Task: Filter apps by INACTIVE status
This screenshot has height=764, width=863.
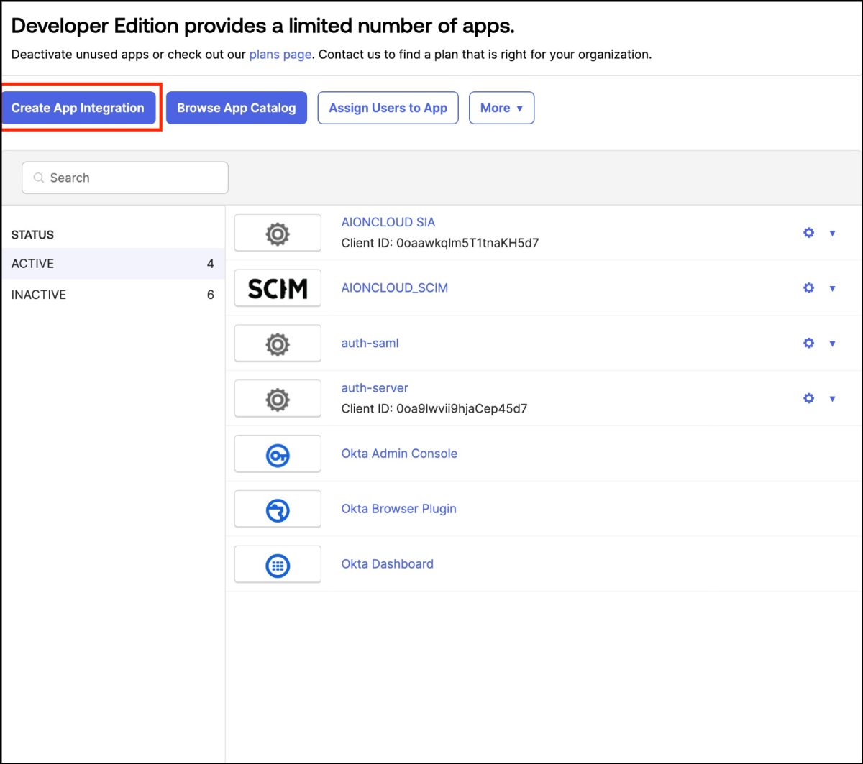Action: click(x=112, y=295)
